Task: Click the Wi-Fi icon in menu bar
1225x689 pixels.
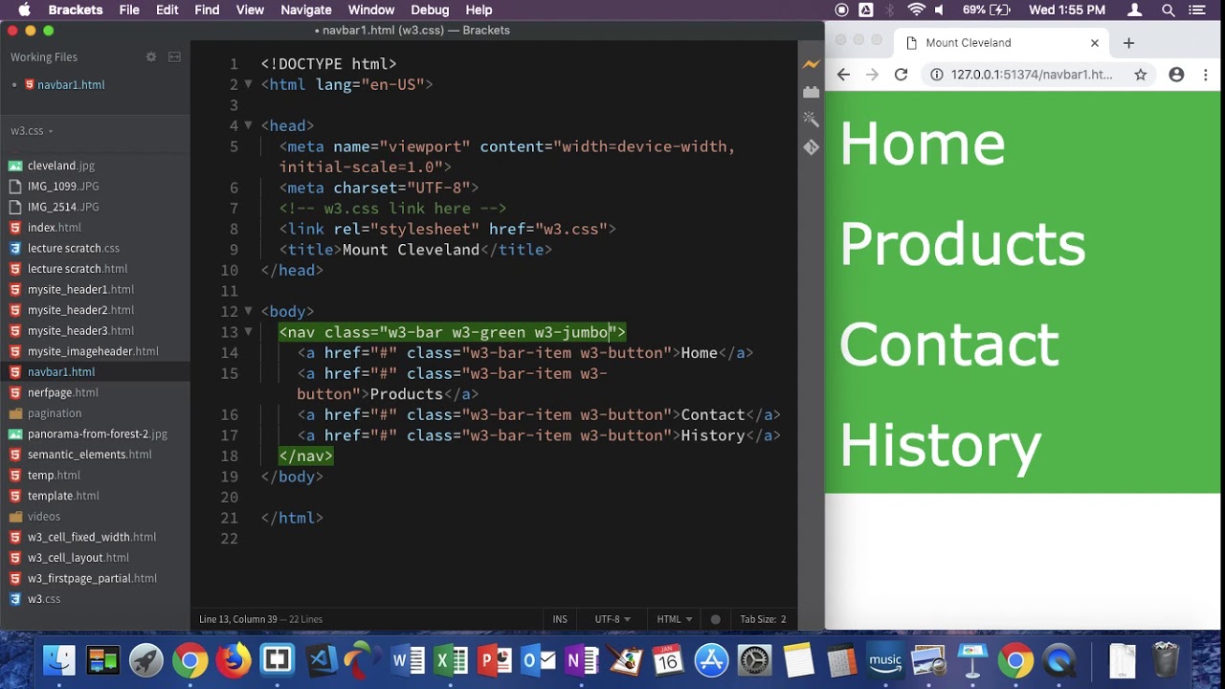Action: coord(916,10)
